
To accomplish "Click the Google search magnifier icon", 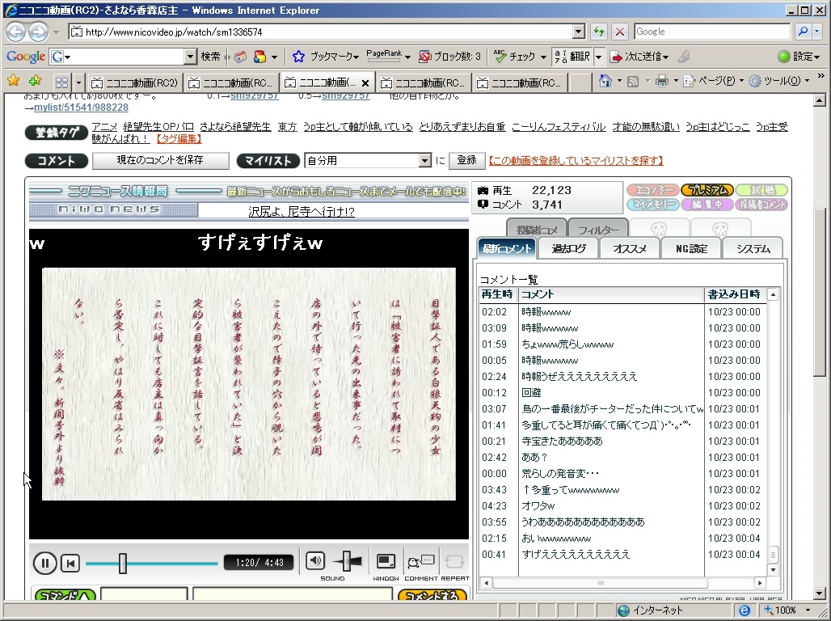I will click(x=803, y=32).
